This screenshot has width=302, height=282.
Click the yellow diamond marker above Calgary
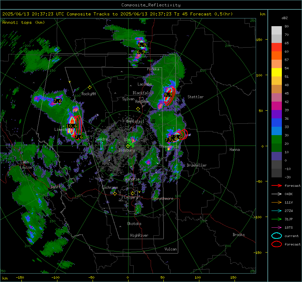click(x=133, y=193)
